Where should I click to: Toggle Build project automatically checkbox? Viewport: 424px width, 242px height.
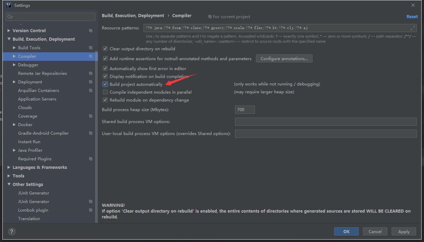105,84
